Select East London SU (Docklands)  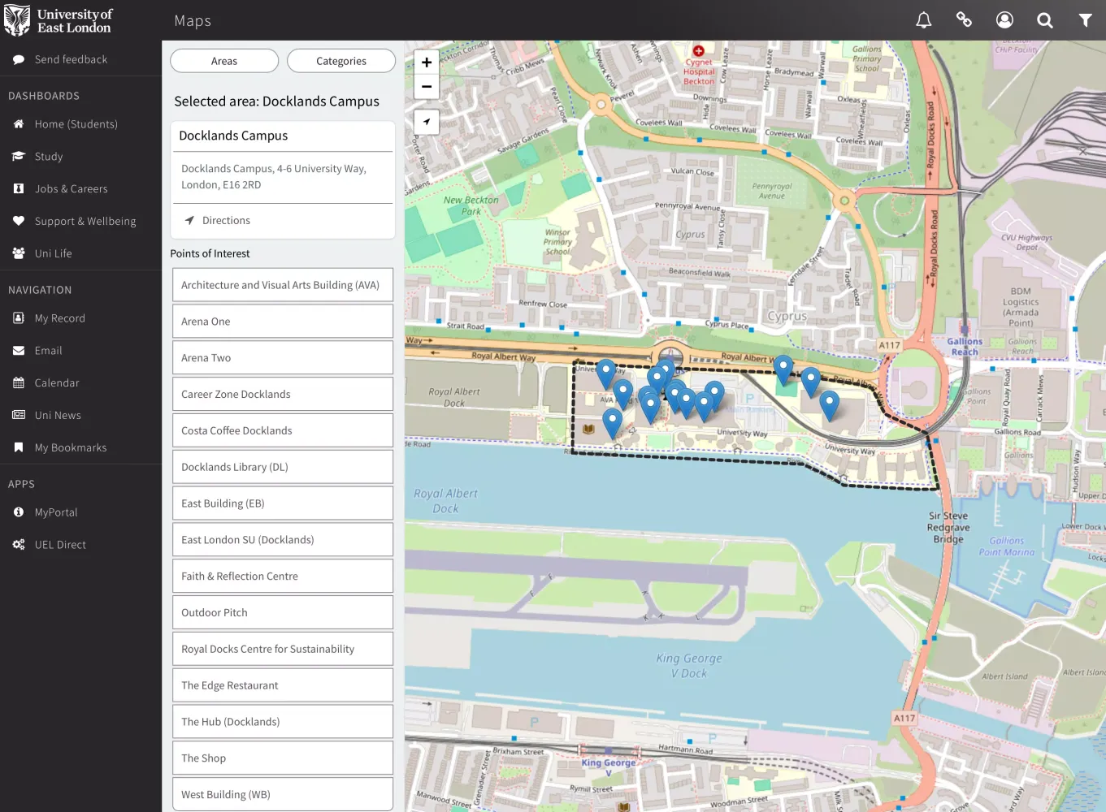[x=283, y=540]
